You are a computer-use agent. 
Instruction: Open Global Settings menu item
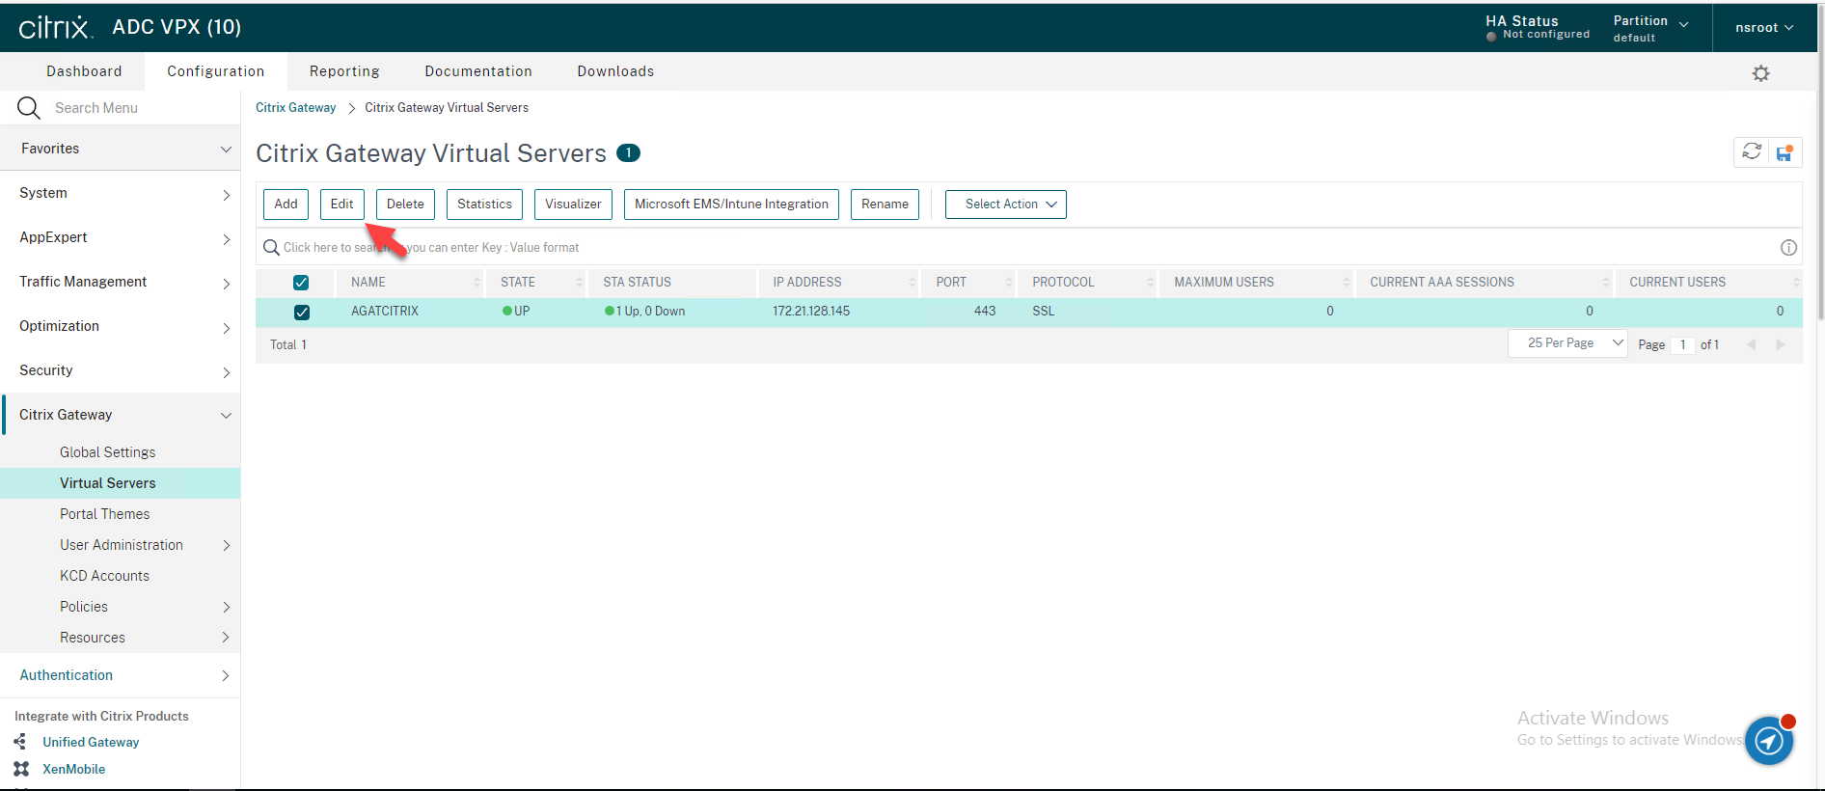point(108,452)
